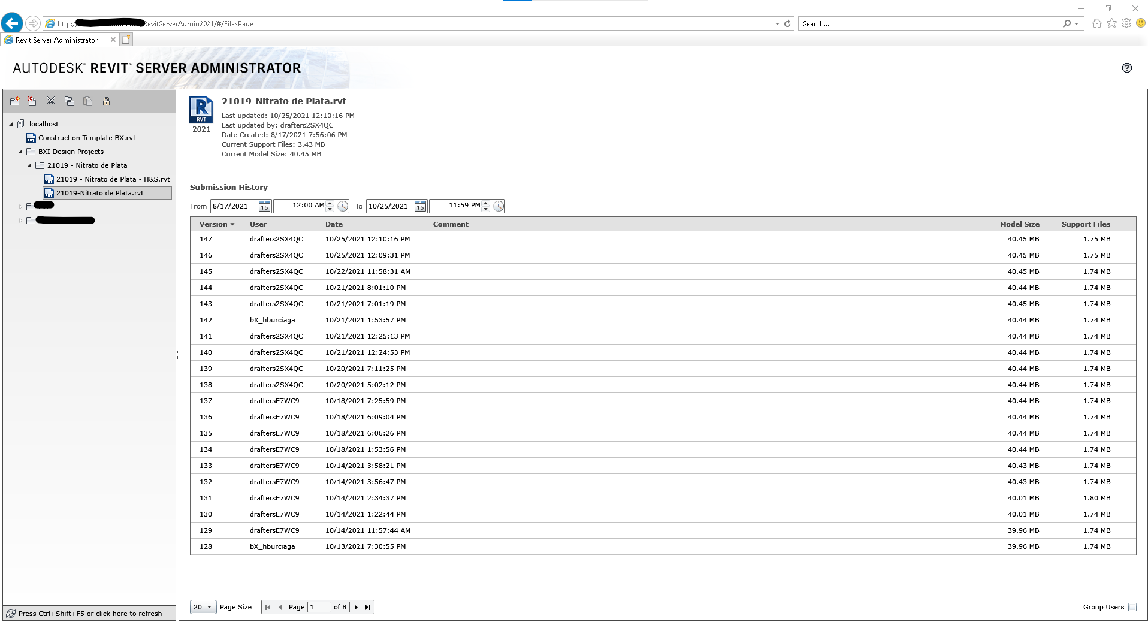Click the localhost server icon

coord(21,124)
